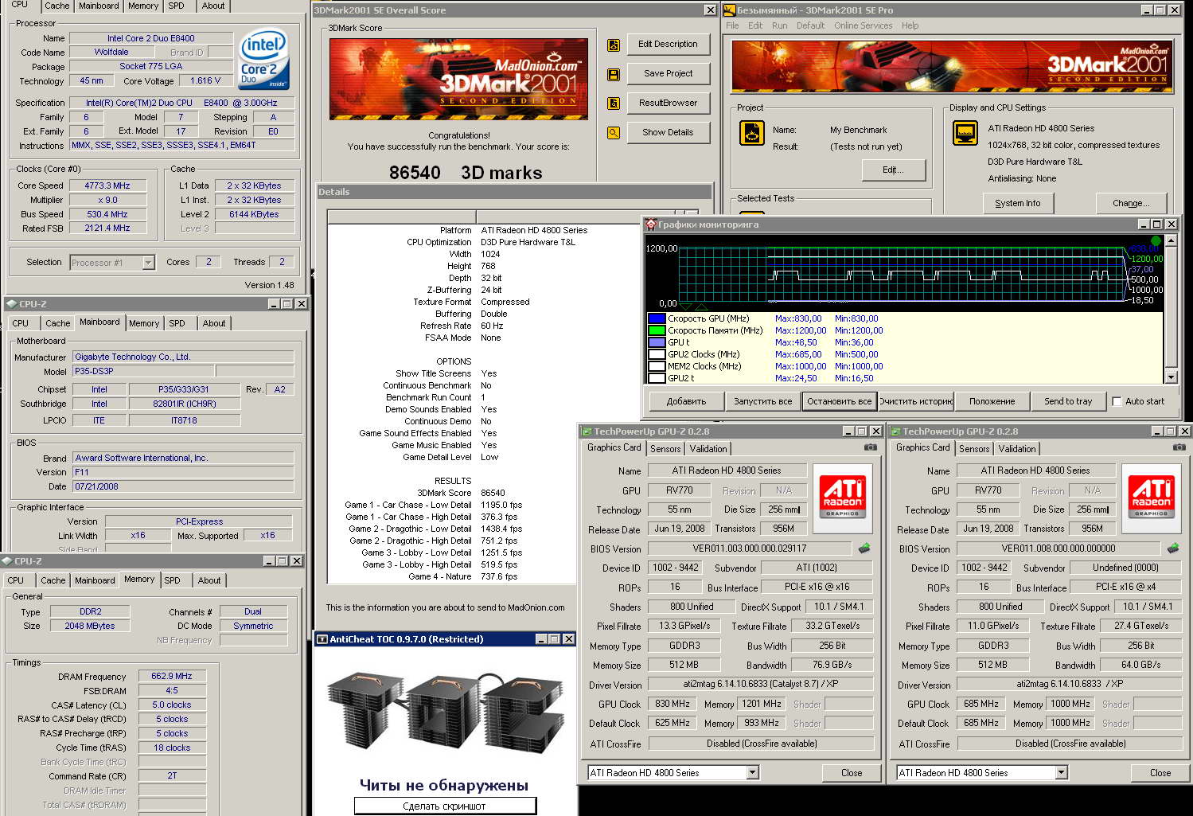Click the AntiCheat TOC window title icon

[322, 638]
